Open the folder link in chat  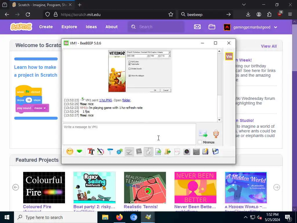pos(126,100)
